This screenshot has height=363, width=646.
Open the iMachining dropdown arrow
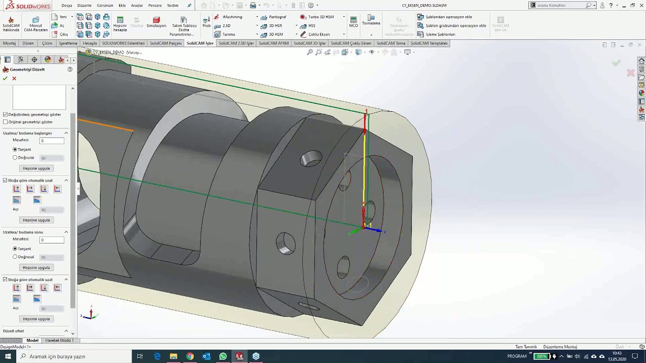[257, 17]
